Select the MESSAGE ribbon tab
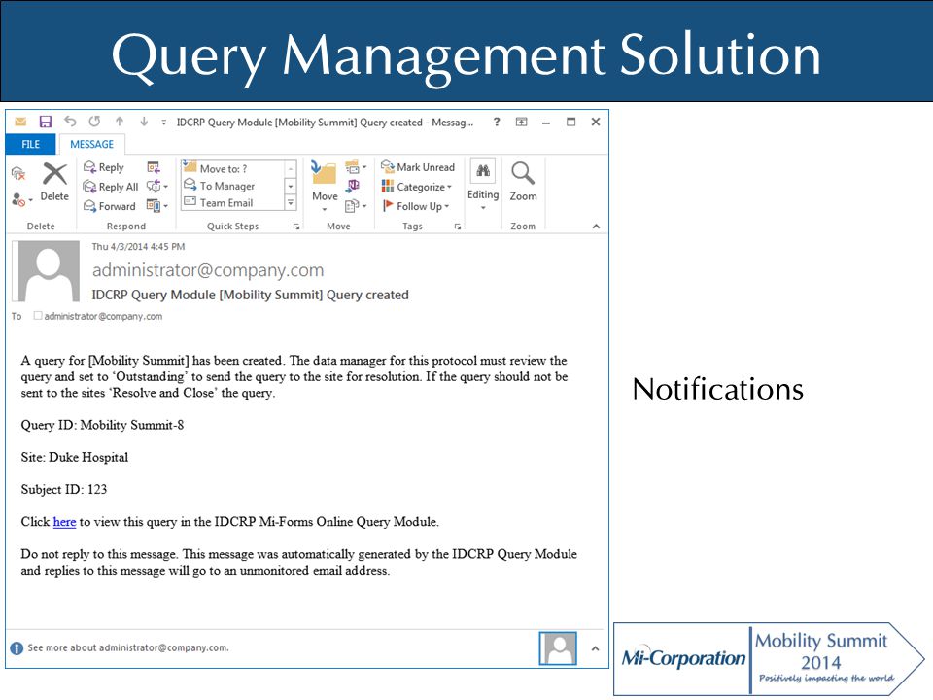Screen dimensions: 933x700 click(x=91, y=144)
